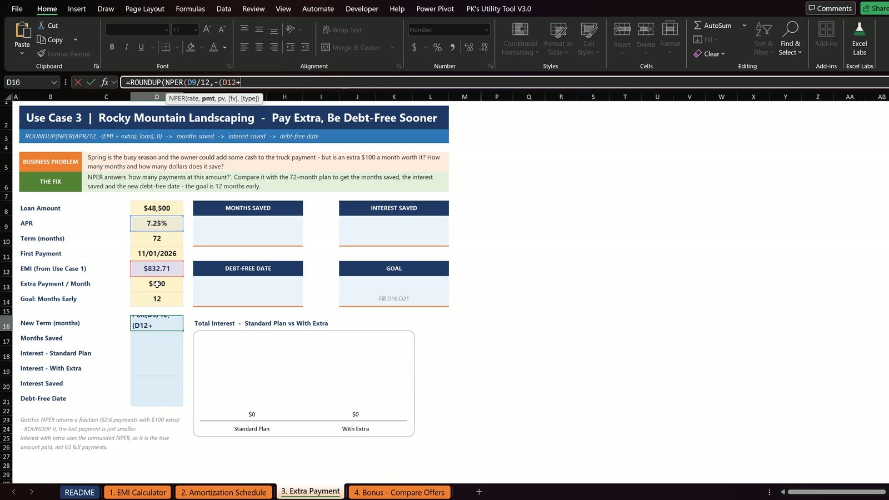Click the Comments button

(831, 8)
